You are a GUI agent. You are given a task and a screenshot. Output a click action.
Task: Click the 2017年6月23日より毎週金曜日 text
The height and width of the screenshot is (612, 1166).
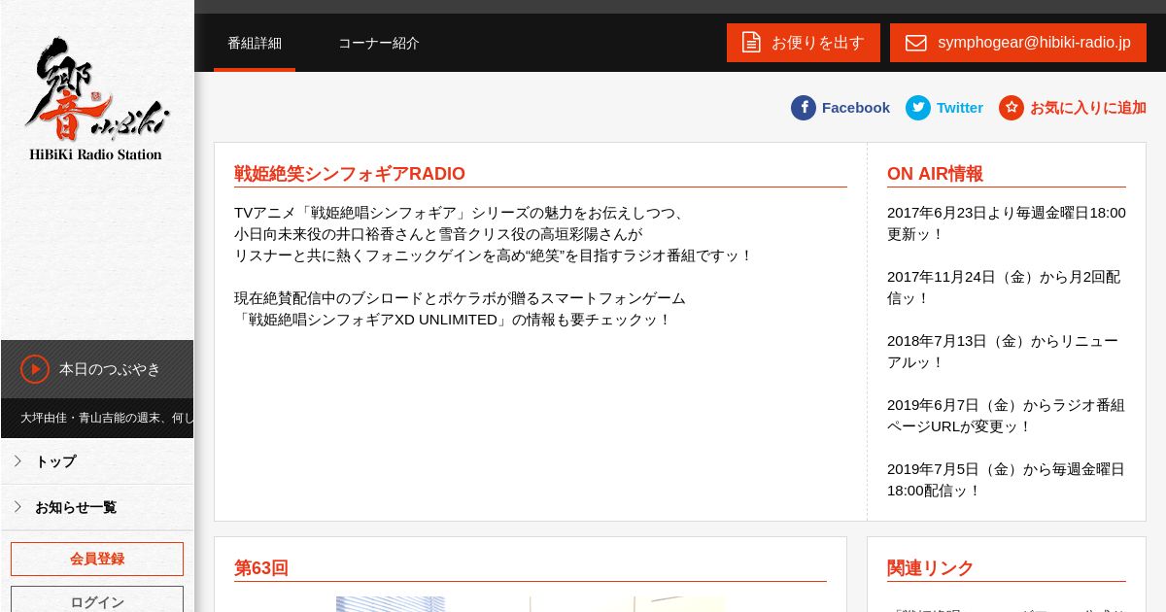coord(1007,223)
